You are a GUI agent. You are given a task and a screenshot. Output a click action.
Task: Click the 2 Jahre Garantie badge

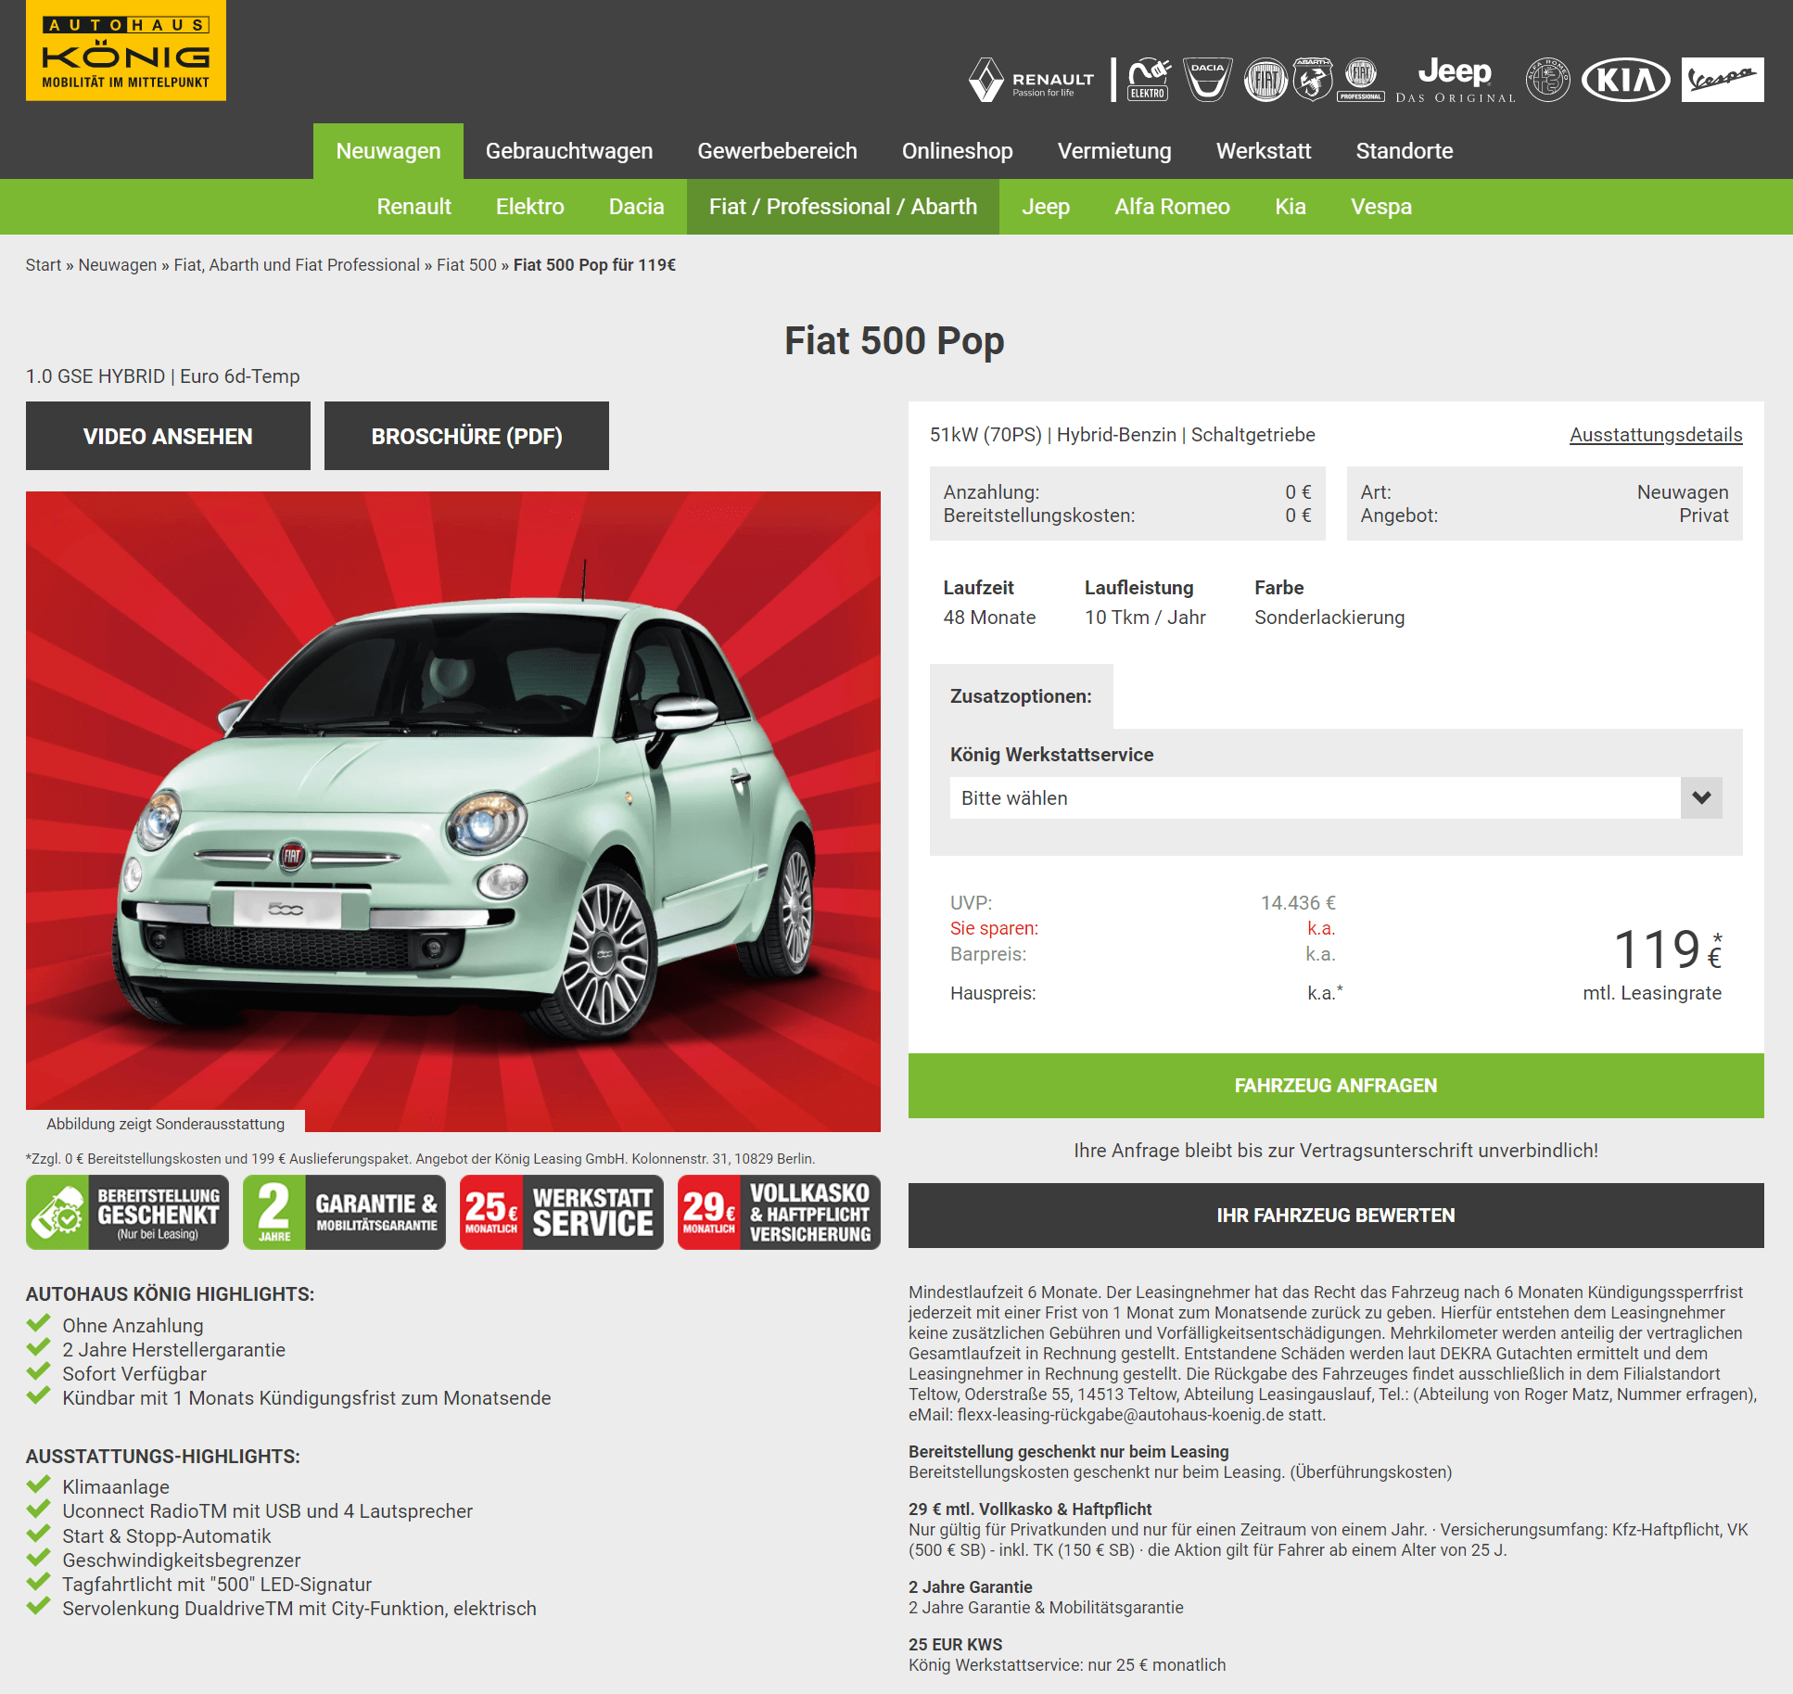344,1213
